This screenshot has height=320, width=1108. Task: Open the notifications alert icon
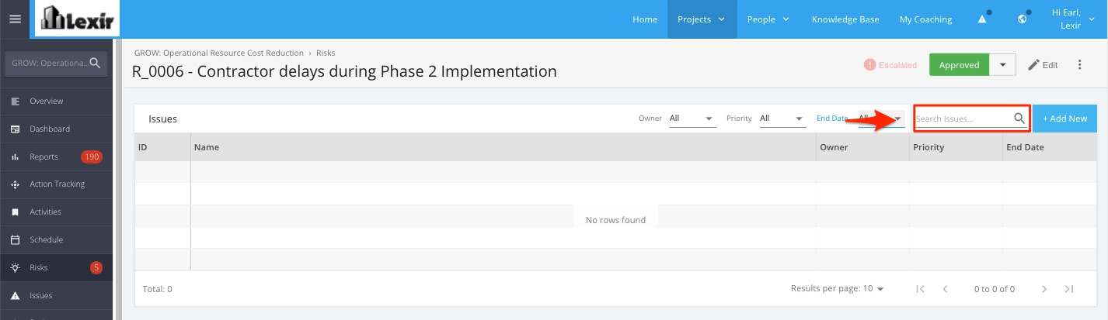pyautogui.click(x=983, y=19)
